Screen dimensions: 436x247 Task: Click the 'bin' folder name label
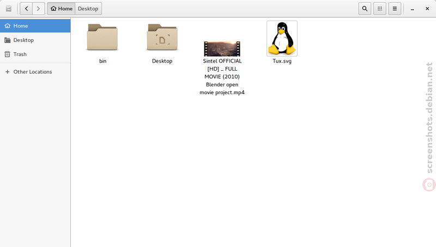click(x=102, y=61)
